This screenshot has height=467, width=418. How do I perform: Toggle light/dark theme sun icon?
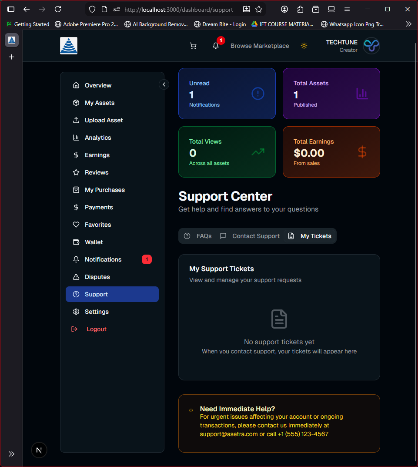pyautogui.click(x=304, y=46)
